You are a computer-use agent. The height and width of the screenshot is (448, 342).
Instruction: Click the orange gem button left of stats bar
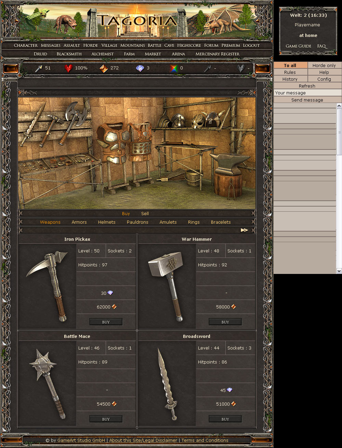[x=11, y=68]
